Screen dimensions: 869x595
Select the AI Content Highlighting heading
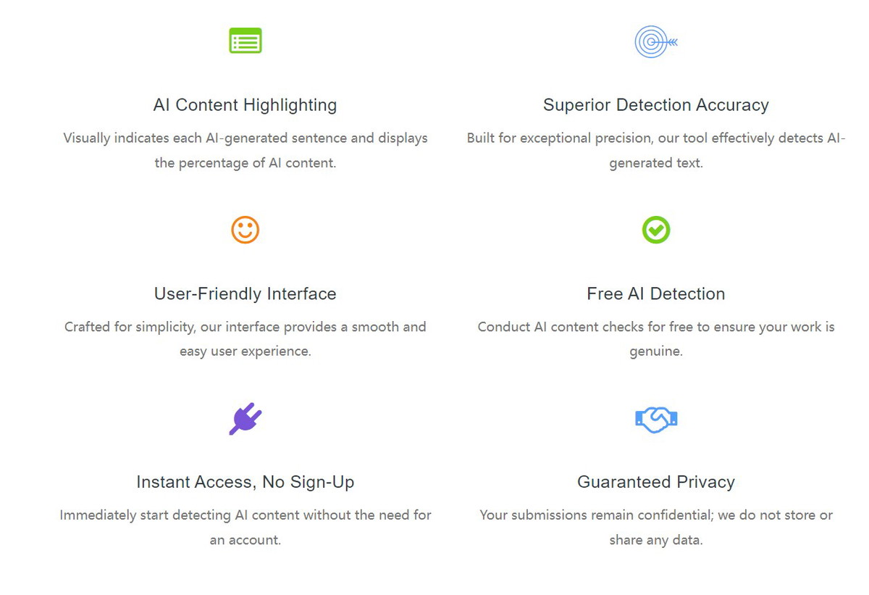click(x=245, y=105)
